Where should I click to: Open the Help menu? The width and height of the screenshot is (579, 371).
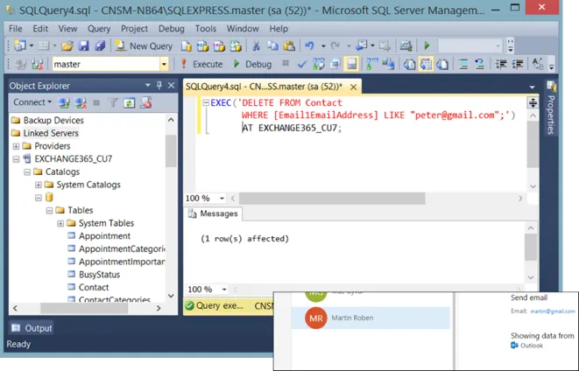point(279,28)
